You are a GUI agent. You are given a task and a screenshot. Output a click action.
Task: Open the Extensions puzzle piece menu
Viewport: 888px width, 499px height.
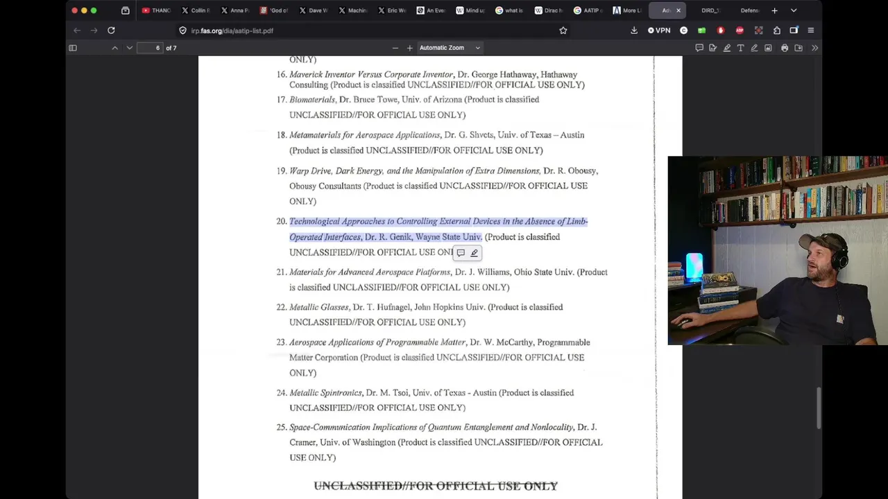[x=777, y=30]
